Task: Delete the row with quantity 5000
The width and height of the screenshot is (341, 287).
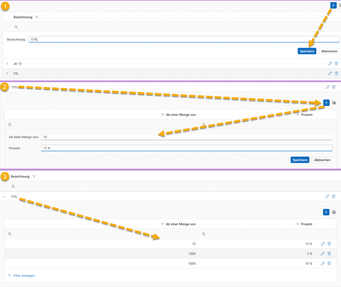Action: tap(329, 264)
